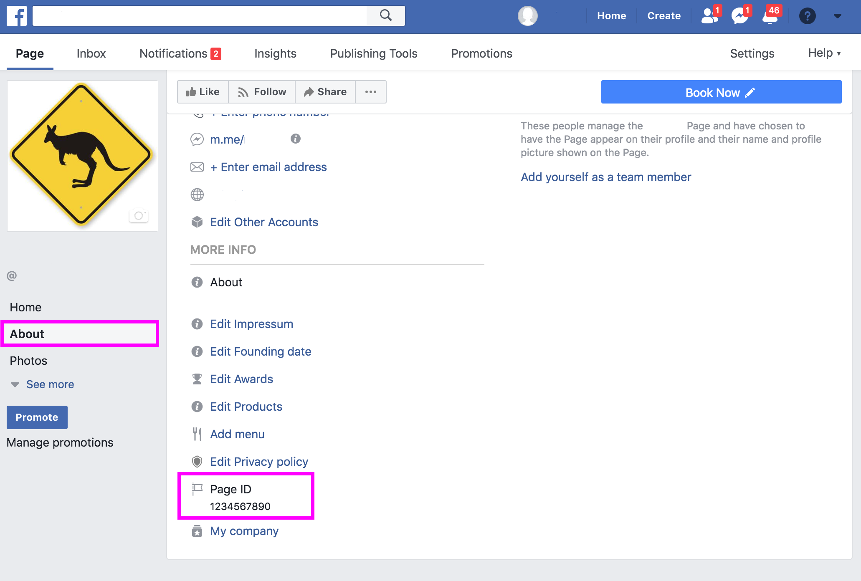
Task: Click the Facebook logo icon
Action: tap(17, 16)
